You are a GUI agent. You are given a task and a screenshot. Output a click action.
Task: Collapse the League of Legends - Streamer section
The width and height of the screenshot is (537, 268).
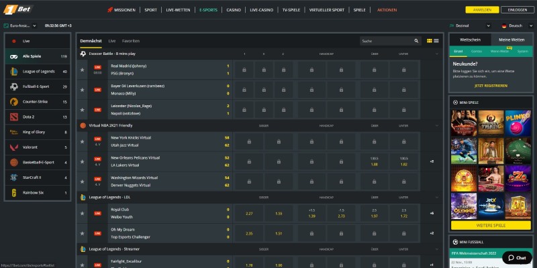pyautogui.click(x=437, y=249)
